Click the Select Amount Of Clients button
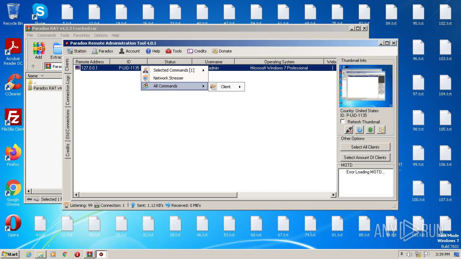 (365, 157)
